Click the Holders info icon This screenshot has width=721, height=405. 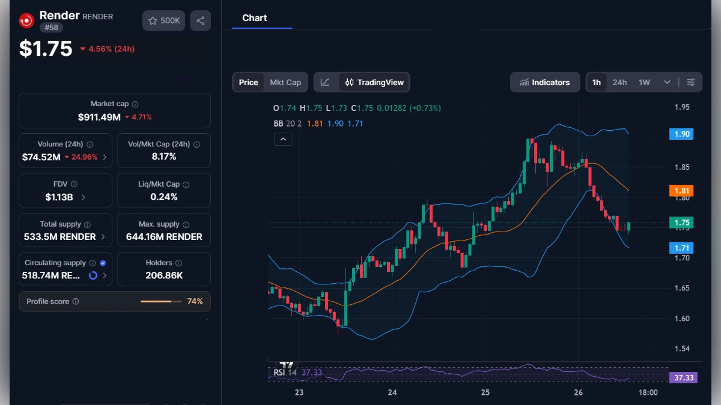[x=178, y=263]
